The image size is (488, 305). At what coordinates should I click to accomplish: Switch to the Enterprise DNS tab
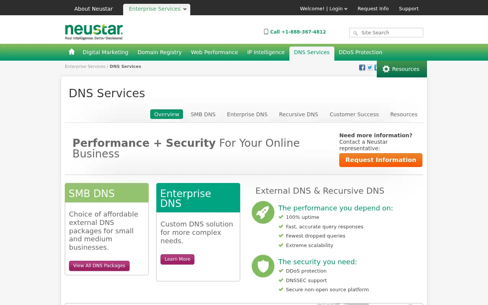pyautogui.click(x=247, y=114)
